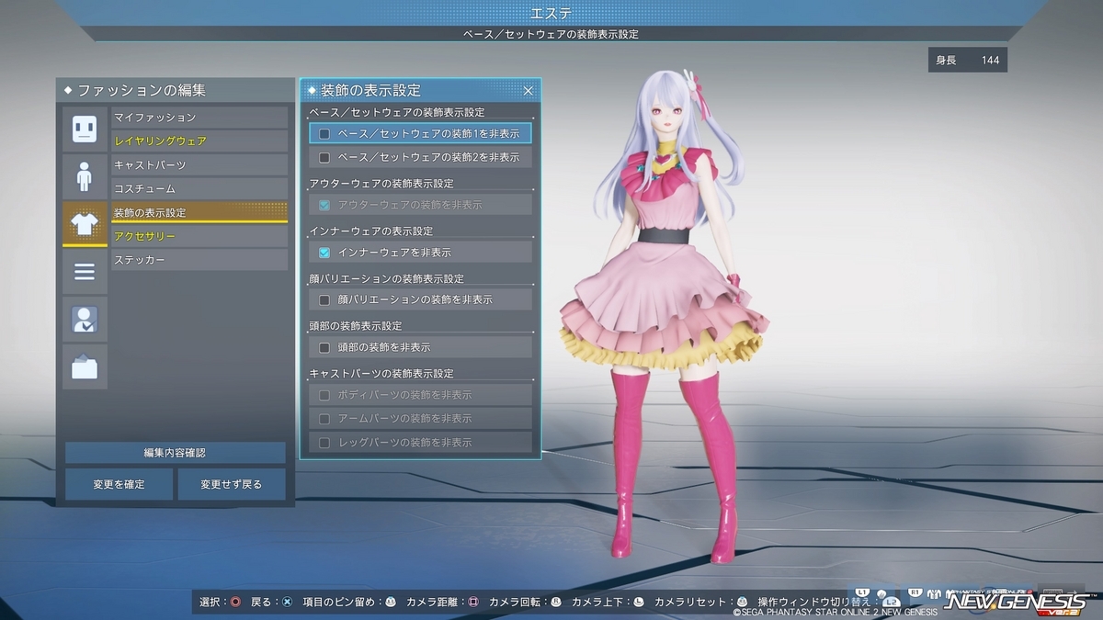Open the folder-shaped icon in sidebar
Image resolution: width=1103 pixels, height=620 pixels.
[x=85, y=367]
